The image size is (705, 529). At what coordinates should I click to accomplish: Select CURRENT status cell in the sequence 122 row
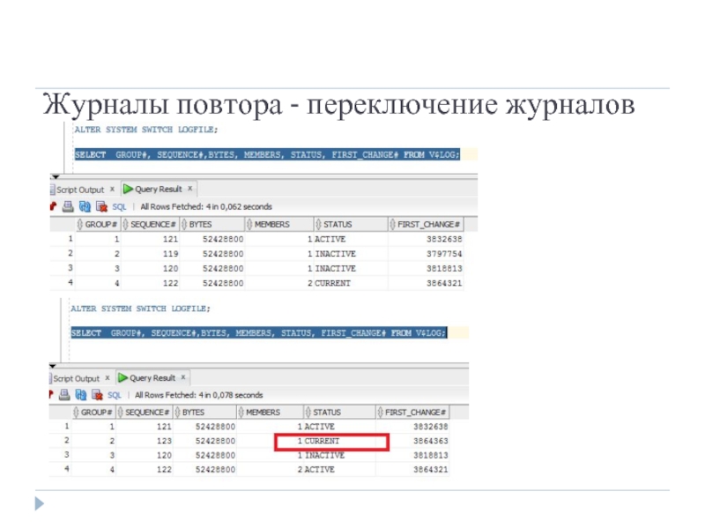(350, 283)
